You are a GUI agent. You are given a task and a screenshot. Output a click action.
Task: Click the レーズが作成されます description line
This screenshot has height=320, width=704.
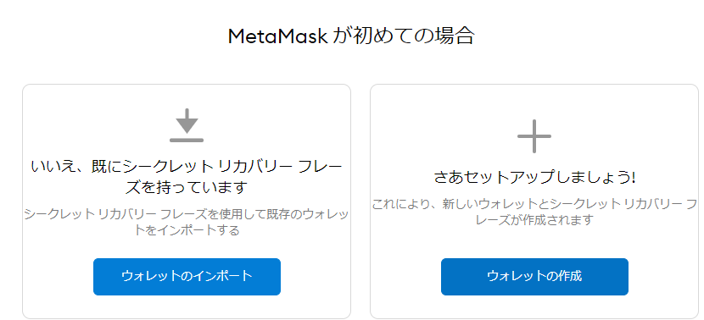[534, 220]
